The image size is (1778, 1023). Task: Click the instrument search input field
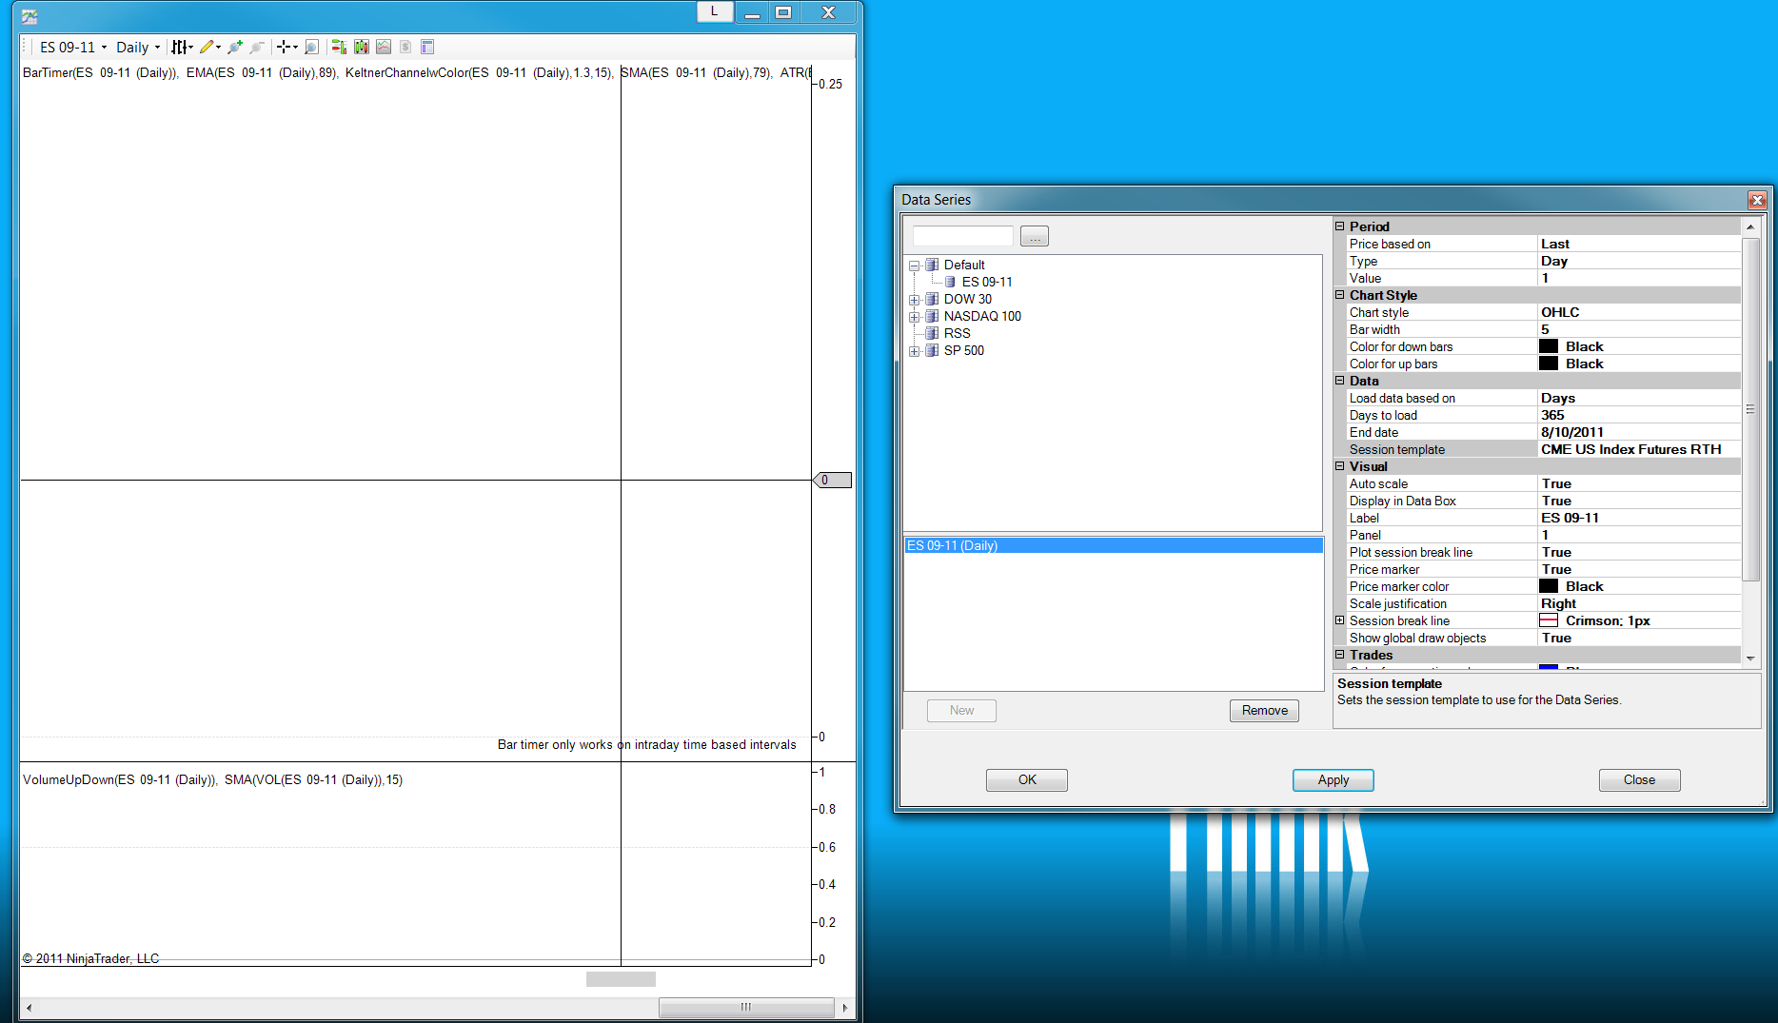[x=963, y=236]
